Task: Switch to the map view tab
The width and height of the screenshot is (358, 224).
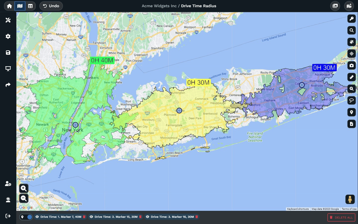Action: point(20,6)
